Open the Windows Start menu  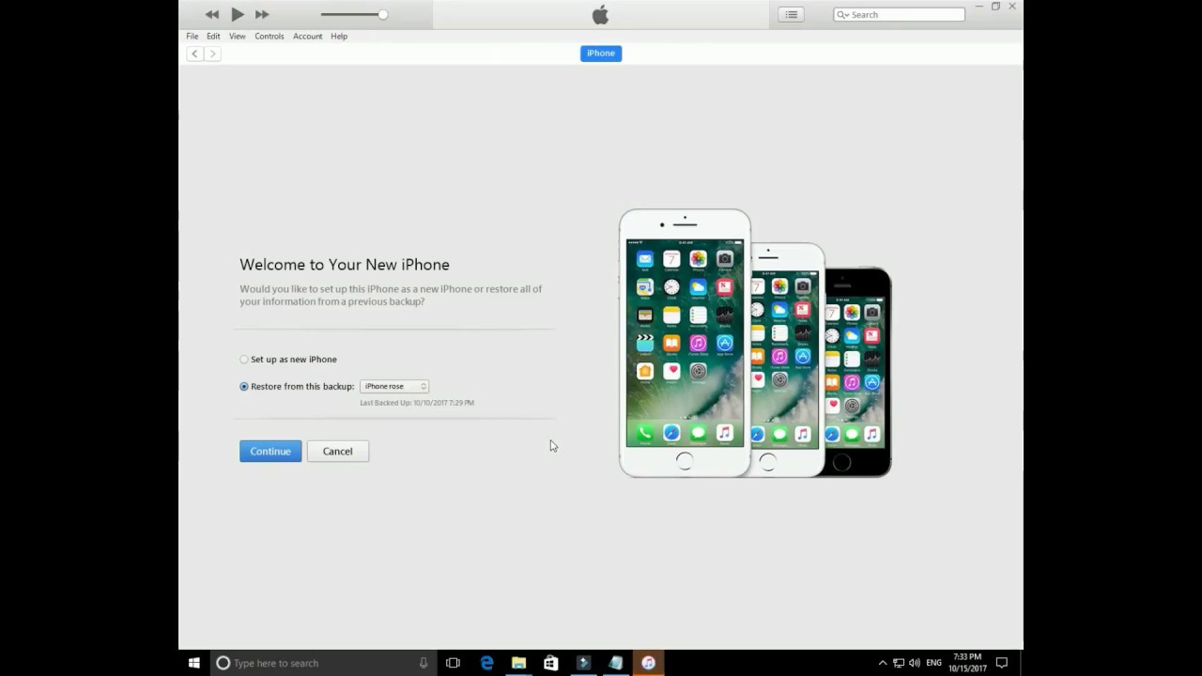point(193,663)
